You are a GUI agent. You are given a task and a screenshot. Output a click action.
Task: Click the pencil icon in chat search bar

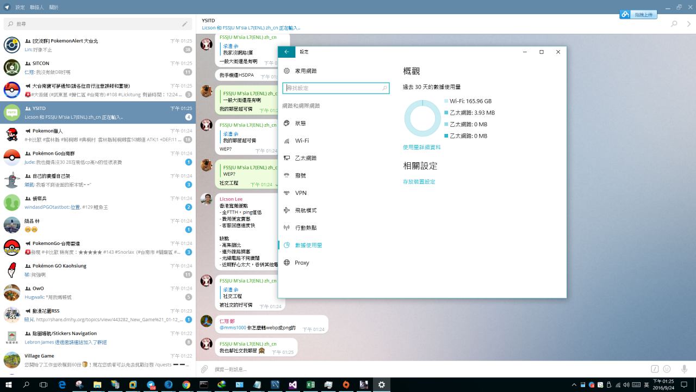click(x=185, y=24)
